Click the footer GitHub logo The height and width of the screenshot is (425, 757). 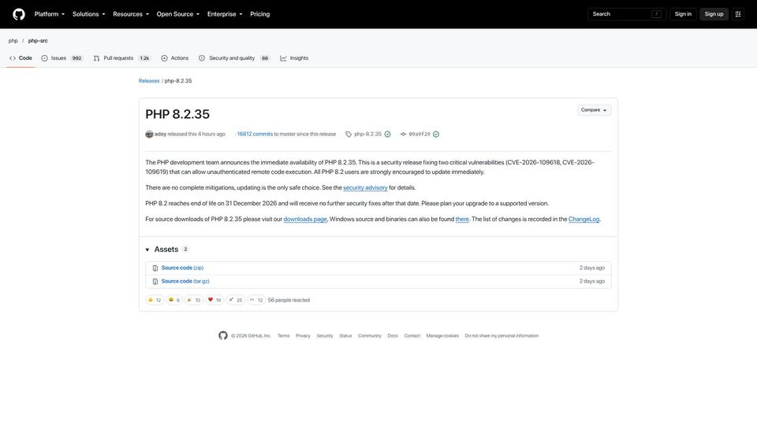(x=223, y=335)
